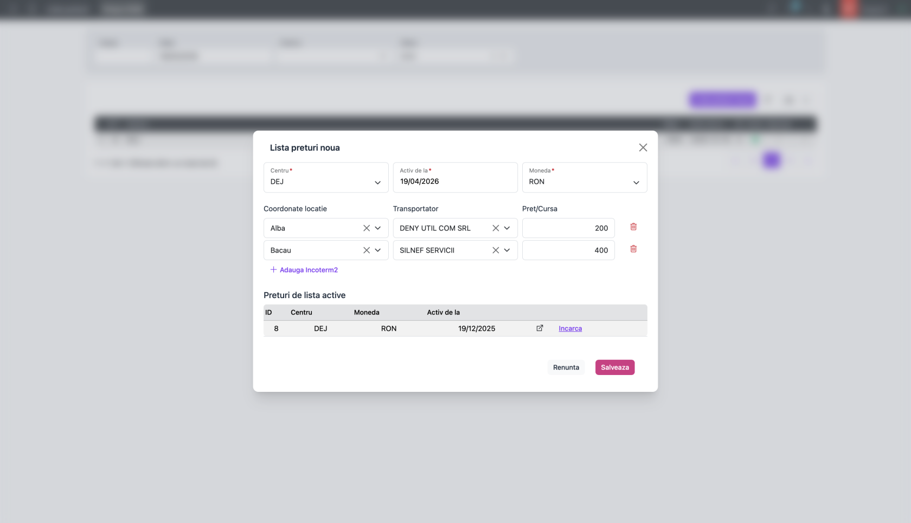Open the Moneda dropdown showing RON
911x523 pixels.
pyautogui.click(x=585, y=177)
